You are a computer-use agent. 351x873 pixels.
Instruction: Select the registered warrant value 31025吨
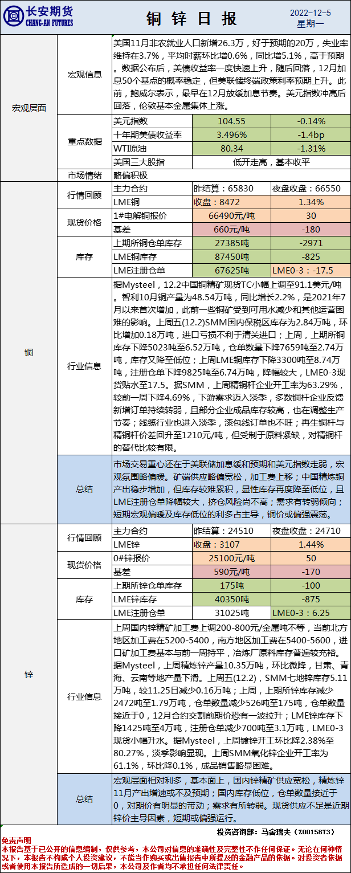231,613
